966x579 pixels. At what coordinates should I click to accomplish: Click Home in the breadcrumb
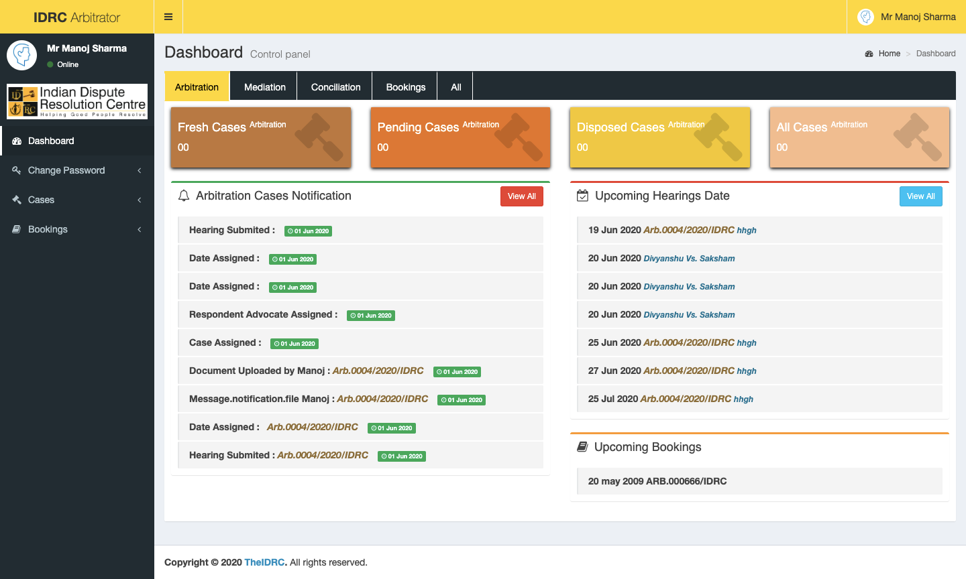pyautogui.click(x=889, y=54)
